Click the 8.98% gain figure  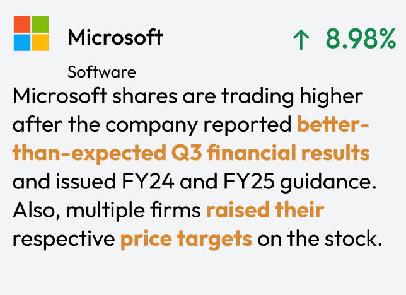(360, 39)
